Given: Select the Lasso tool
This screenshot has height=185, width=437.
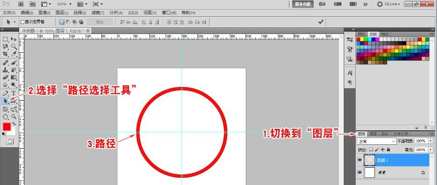Looking at the screenshot, I should point(5,46).
